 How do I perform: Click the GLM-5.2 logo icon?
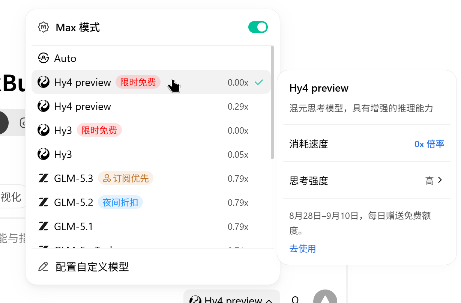coord(44,202)
